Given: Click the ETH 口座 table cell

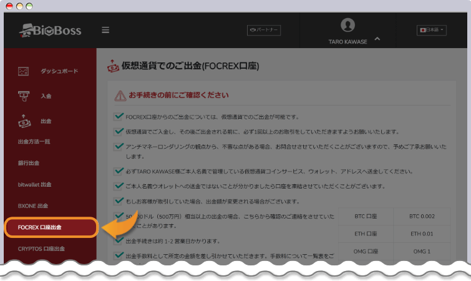Looking at the screenshot, I should 366,234.
